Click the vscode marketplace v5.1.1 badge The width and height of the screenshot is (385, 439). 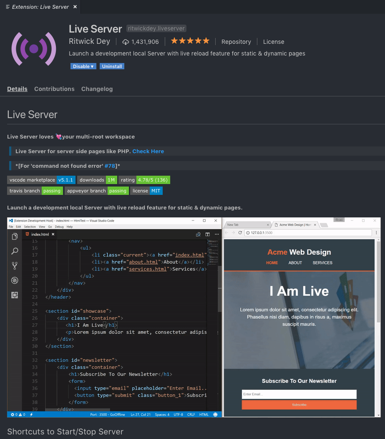(x=41, y=180)
